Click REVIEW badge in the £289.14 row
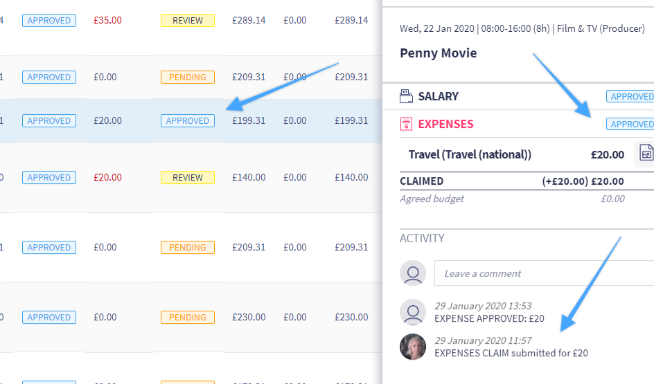 tap(187, 21)
